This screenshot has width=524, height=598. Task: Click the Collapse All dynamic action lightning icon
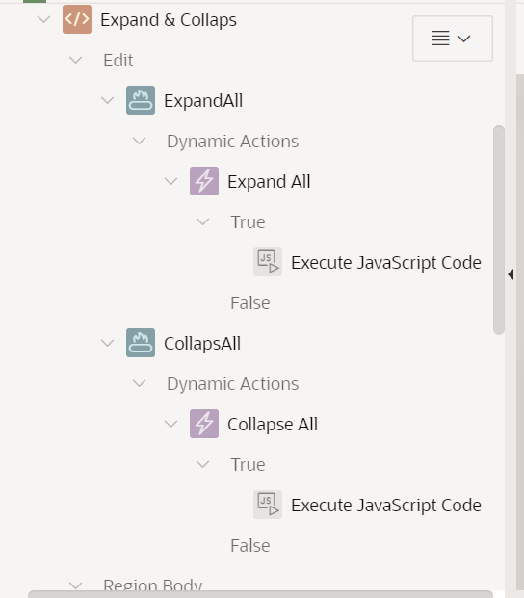click(x=204, y=424)
